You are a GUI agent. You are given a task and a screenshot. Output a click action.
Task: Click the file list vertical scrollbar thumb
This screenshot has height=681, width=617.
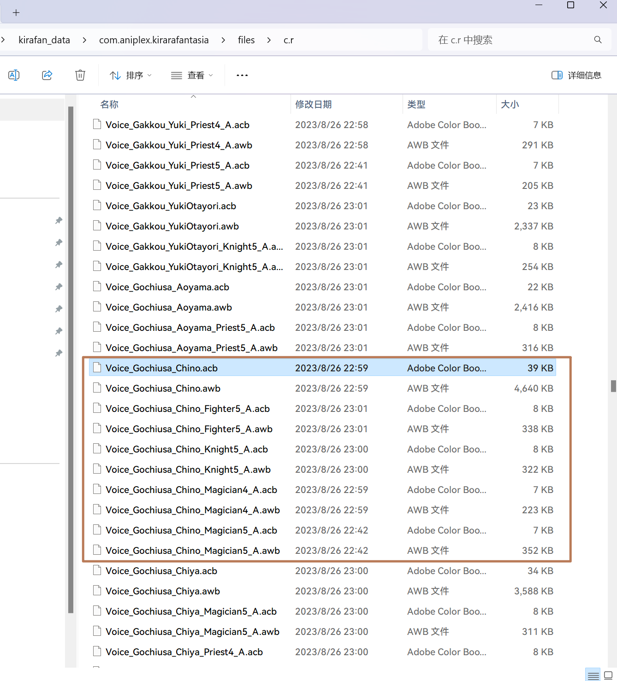point(613,386)
